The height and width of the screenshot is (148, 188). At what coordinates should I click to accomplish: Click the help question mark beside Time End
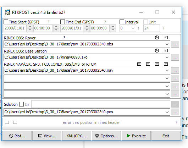pos(105,22)
